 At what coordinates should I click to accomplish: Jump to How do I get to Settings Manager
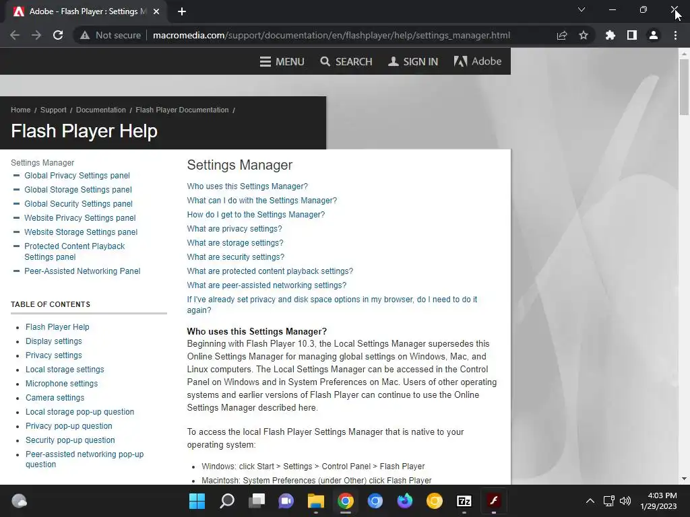coord(255,215)
